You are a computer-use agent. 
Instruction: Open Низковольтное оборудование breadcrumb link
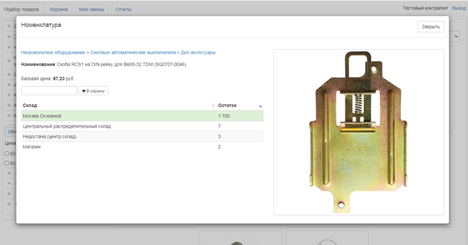[x=53, y=52]
